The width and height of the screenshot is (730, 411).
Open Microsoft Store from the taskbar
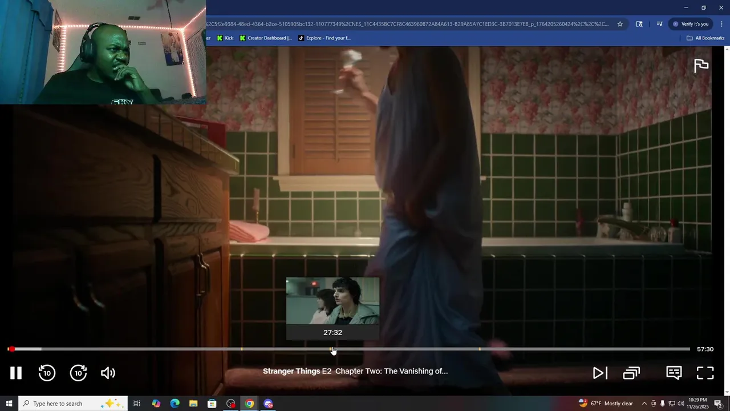click(x=212, y=404)
